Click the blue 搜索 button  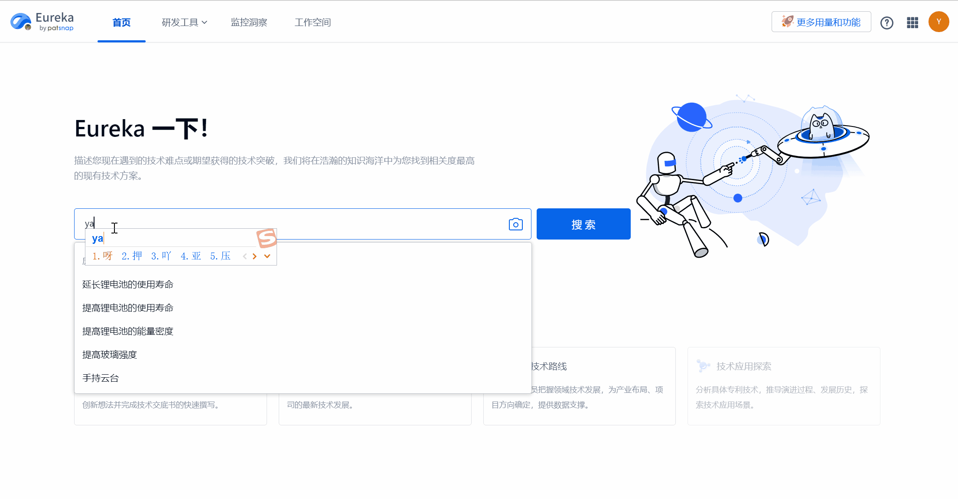click(x=583, y=224)
